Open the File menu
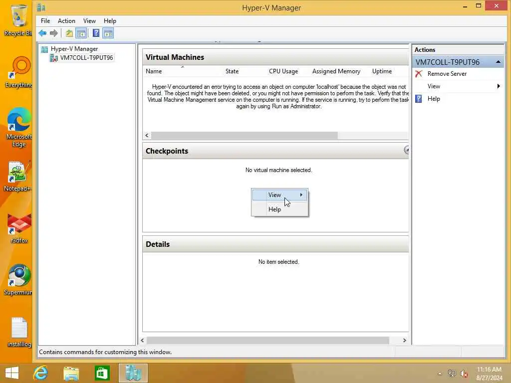The image size is (511, 383). [x=45, y=21]
